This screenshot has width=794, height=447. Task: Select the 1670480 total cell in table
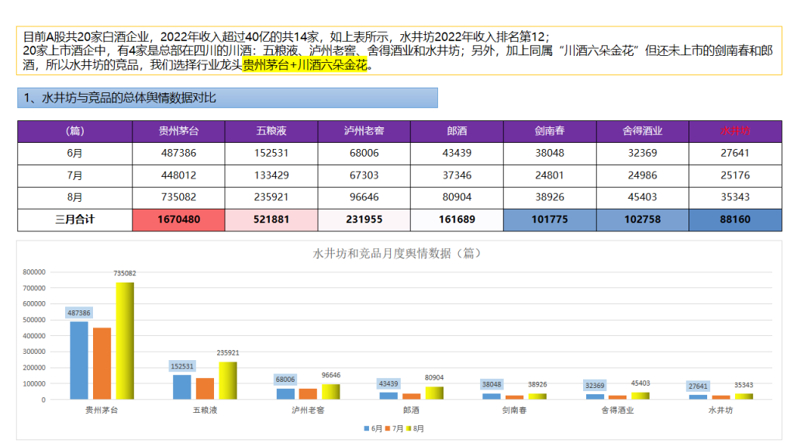178,220
